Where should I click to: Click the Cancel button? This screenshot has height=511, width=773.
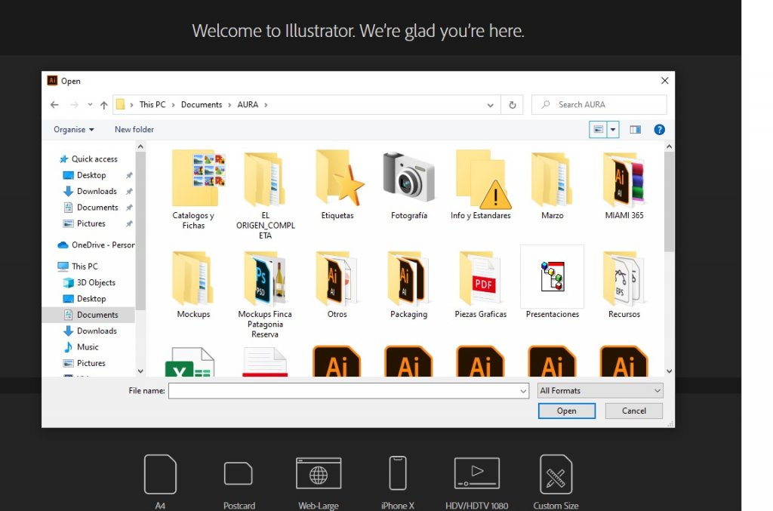click(x=633, y=411)
